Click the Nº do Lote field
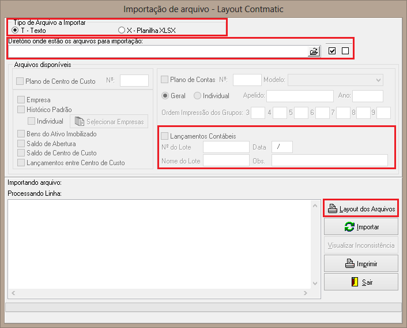407x328 pixels. pyautogui.click(x=226, y=147)
